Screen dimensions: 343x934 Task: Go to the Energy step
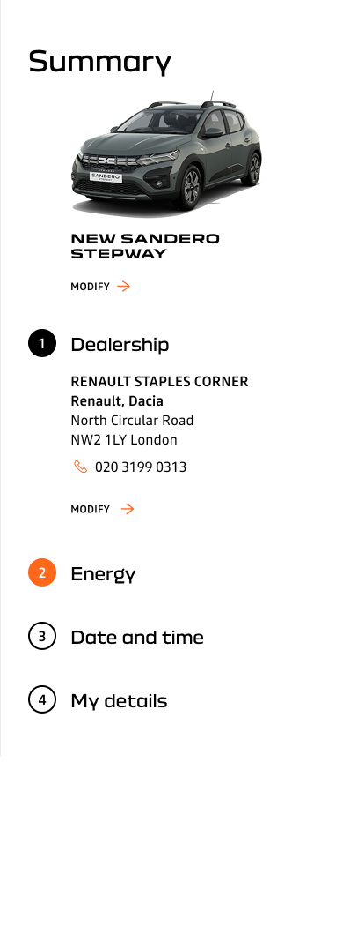pos(103,574)
